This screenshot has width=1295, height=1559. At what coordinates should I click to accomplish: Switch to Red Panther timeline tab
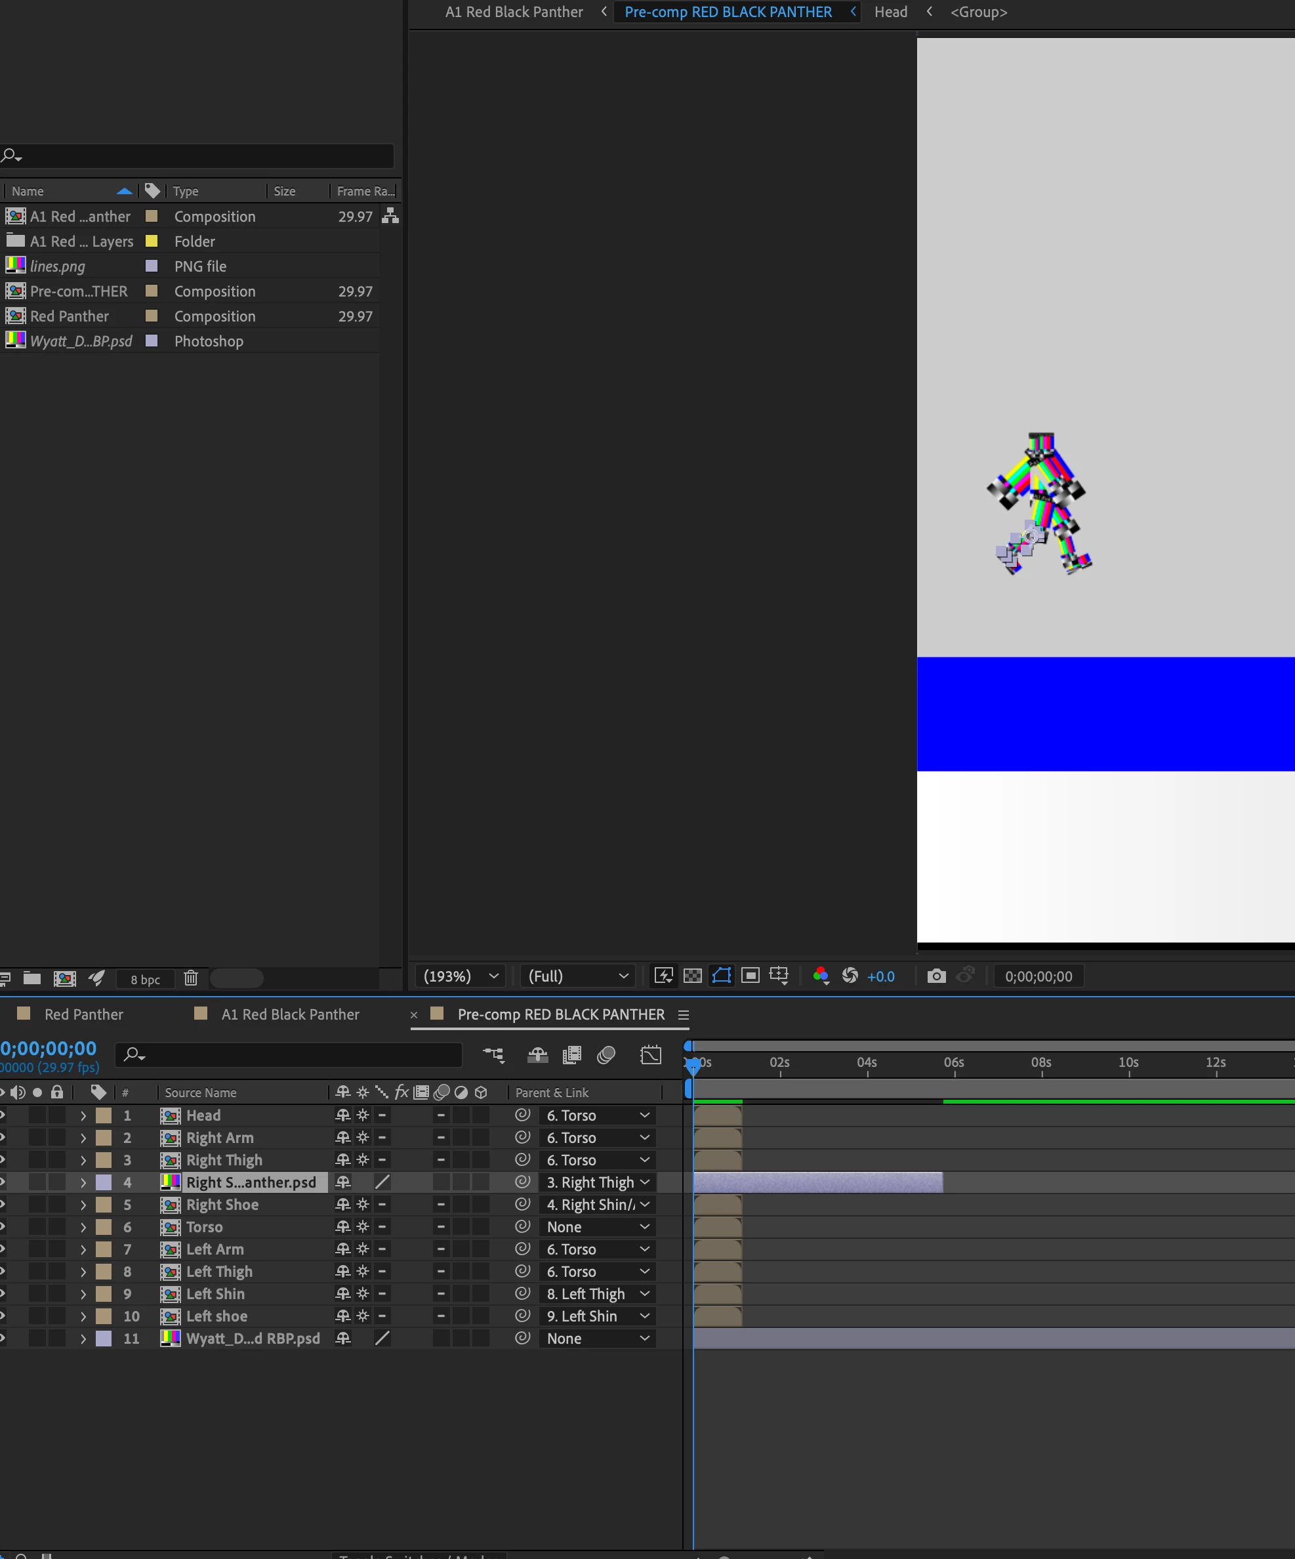point(83,1014)
